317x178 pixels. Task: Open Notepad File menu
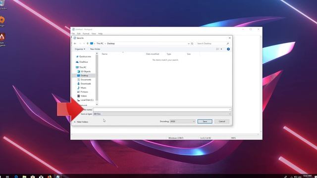point(73,34)
